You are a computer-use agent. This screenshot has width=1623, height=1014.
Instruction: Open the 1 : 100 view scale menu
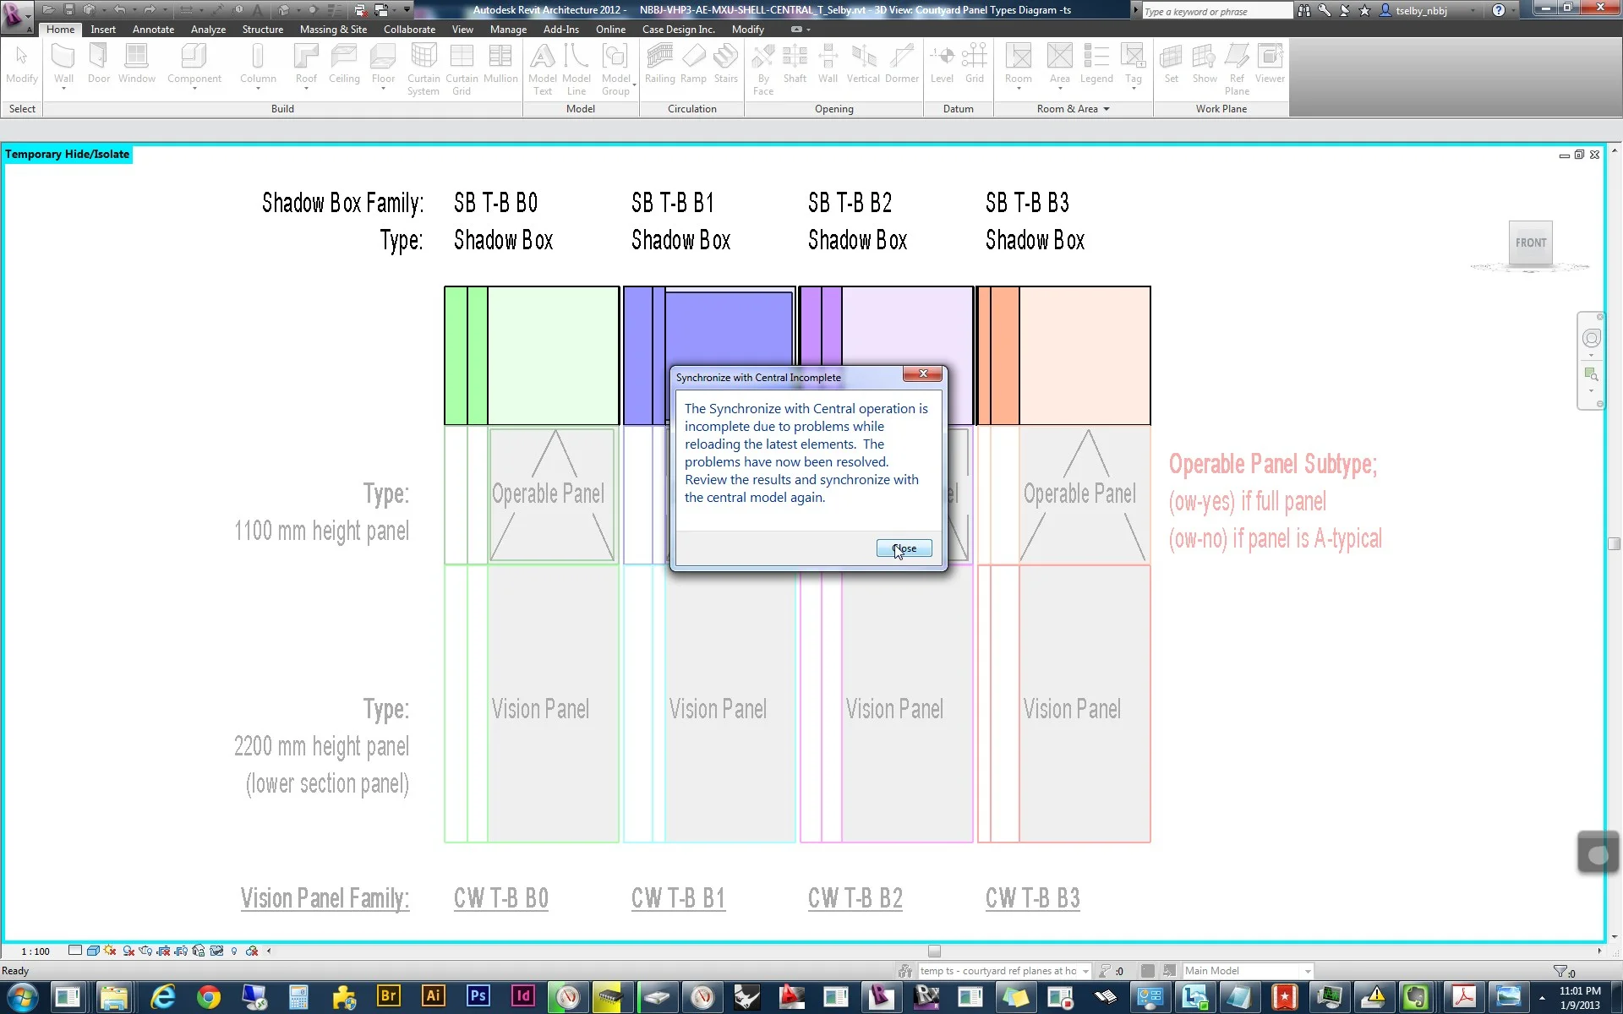point(36,951)
